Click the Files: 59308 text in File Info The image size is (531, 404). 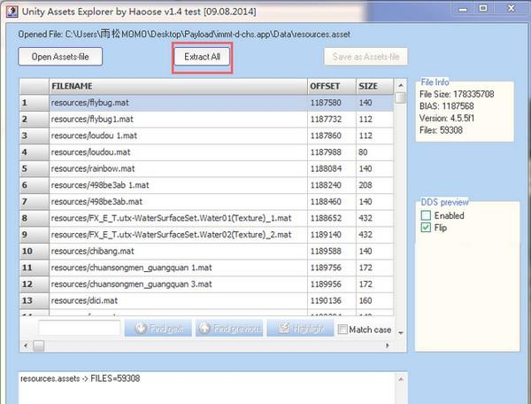pyautogui.click(x=441, y=130)
